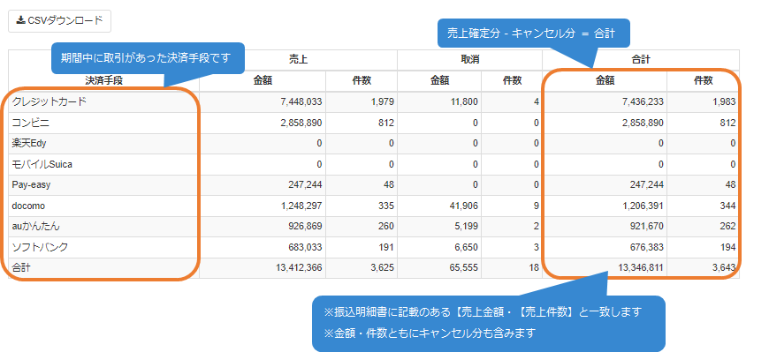Select the auかんたん row label
The height and width of the screenshot is (352, 769).
pos(36,227)
